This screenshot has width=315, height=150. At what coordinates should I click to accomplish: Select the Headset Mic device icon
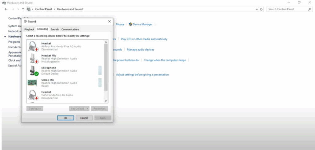(33, 58)
